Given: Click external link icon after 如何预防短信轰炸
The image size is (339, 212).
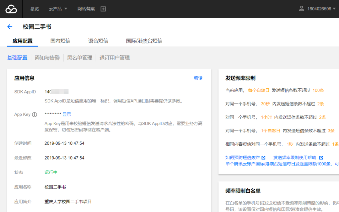Looking at the screenshot, I should pyautogui.click(x=263, y=158).
